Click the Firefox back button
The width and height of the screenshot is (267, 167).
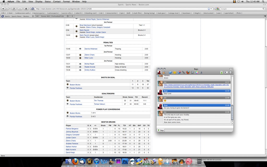pyautogui.click(x=3, y=9)
